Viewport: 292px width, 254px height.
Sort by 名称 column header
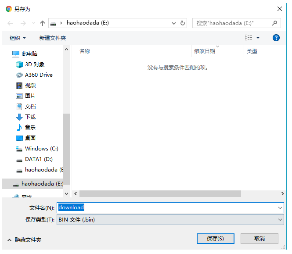pos(85,51)
